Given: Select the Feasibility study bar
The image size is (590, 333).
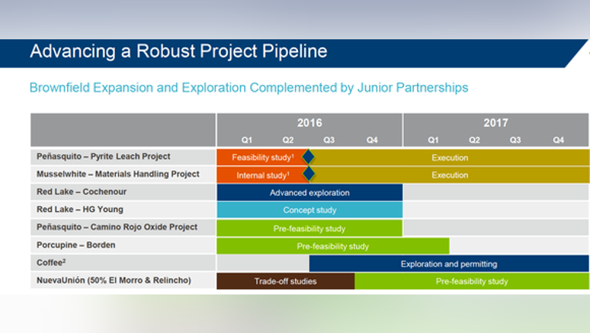Looking at the screenshot, I should [x=263, y=157].
